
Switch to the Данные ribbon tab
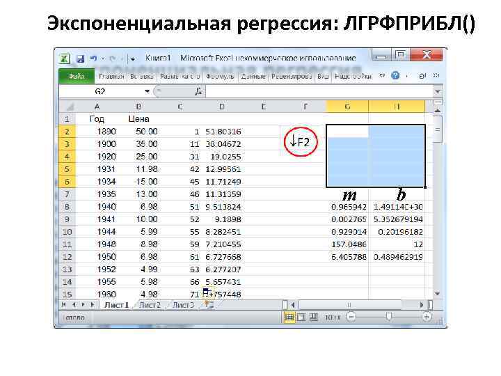click(x=253, y=77)
